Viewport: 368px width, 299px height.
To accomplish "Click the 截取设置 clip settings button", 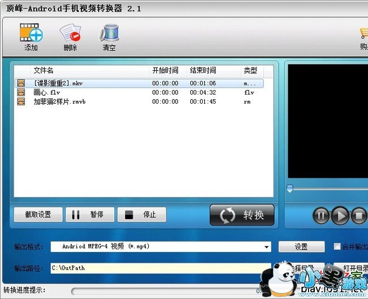I will click(38, 214).
